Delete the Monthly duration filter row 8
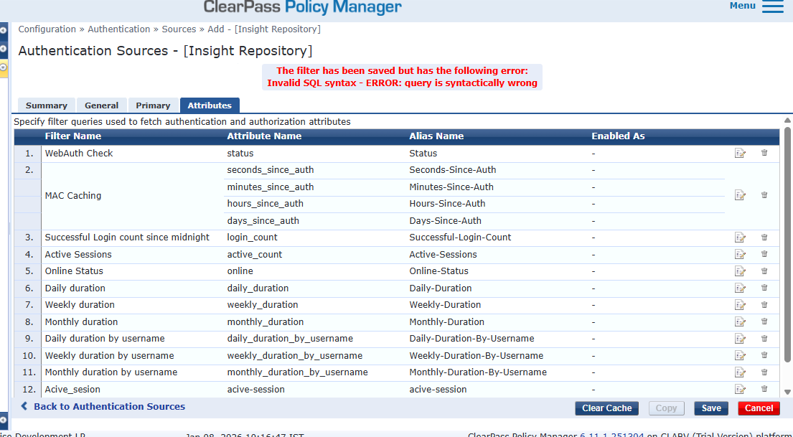The height and width of the screenshot is (437, 793). pos(764,321)
